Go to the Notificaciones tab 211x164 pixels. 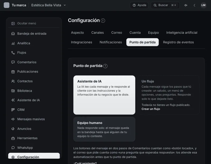pyautogui.click(x=111, y=42)
